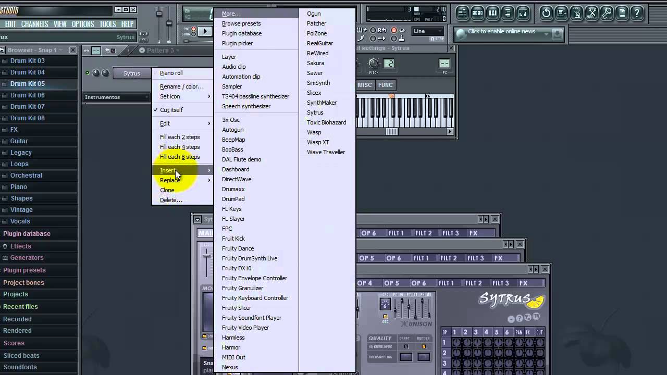667x375 pixels.
Task: Click the undo history toolbar icon
Action: tap(547, 13)
